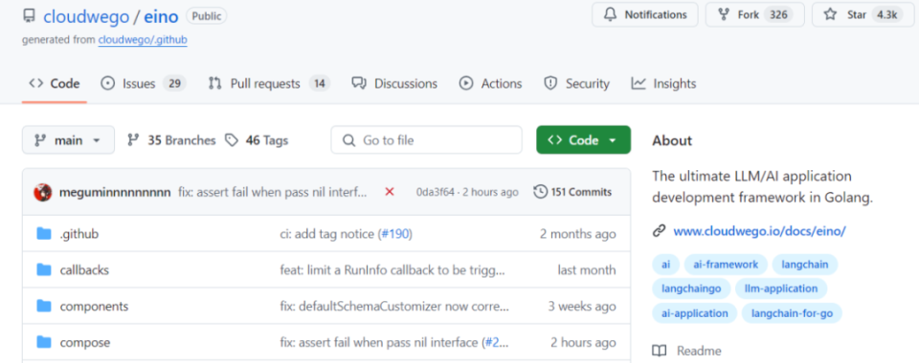Open the www.cloudwego.io/docs/eino/ link
The image size is (919, 363).
(759, 231)
